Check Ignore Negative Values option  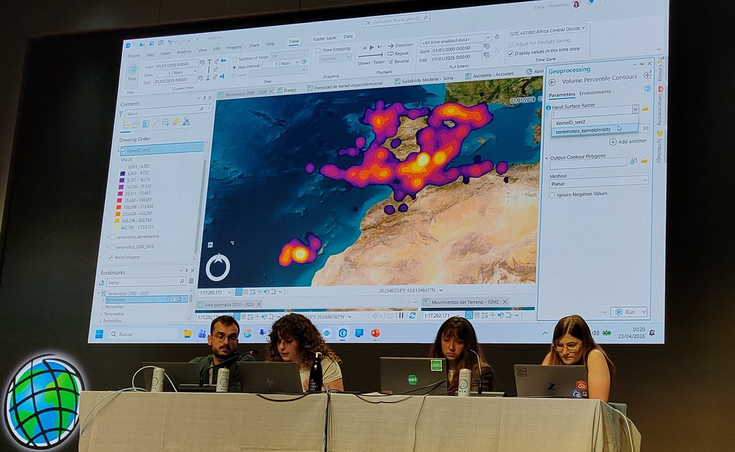tap(552, 194)
